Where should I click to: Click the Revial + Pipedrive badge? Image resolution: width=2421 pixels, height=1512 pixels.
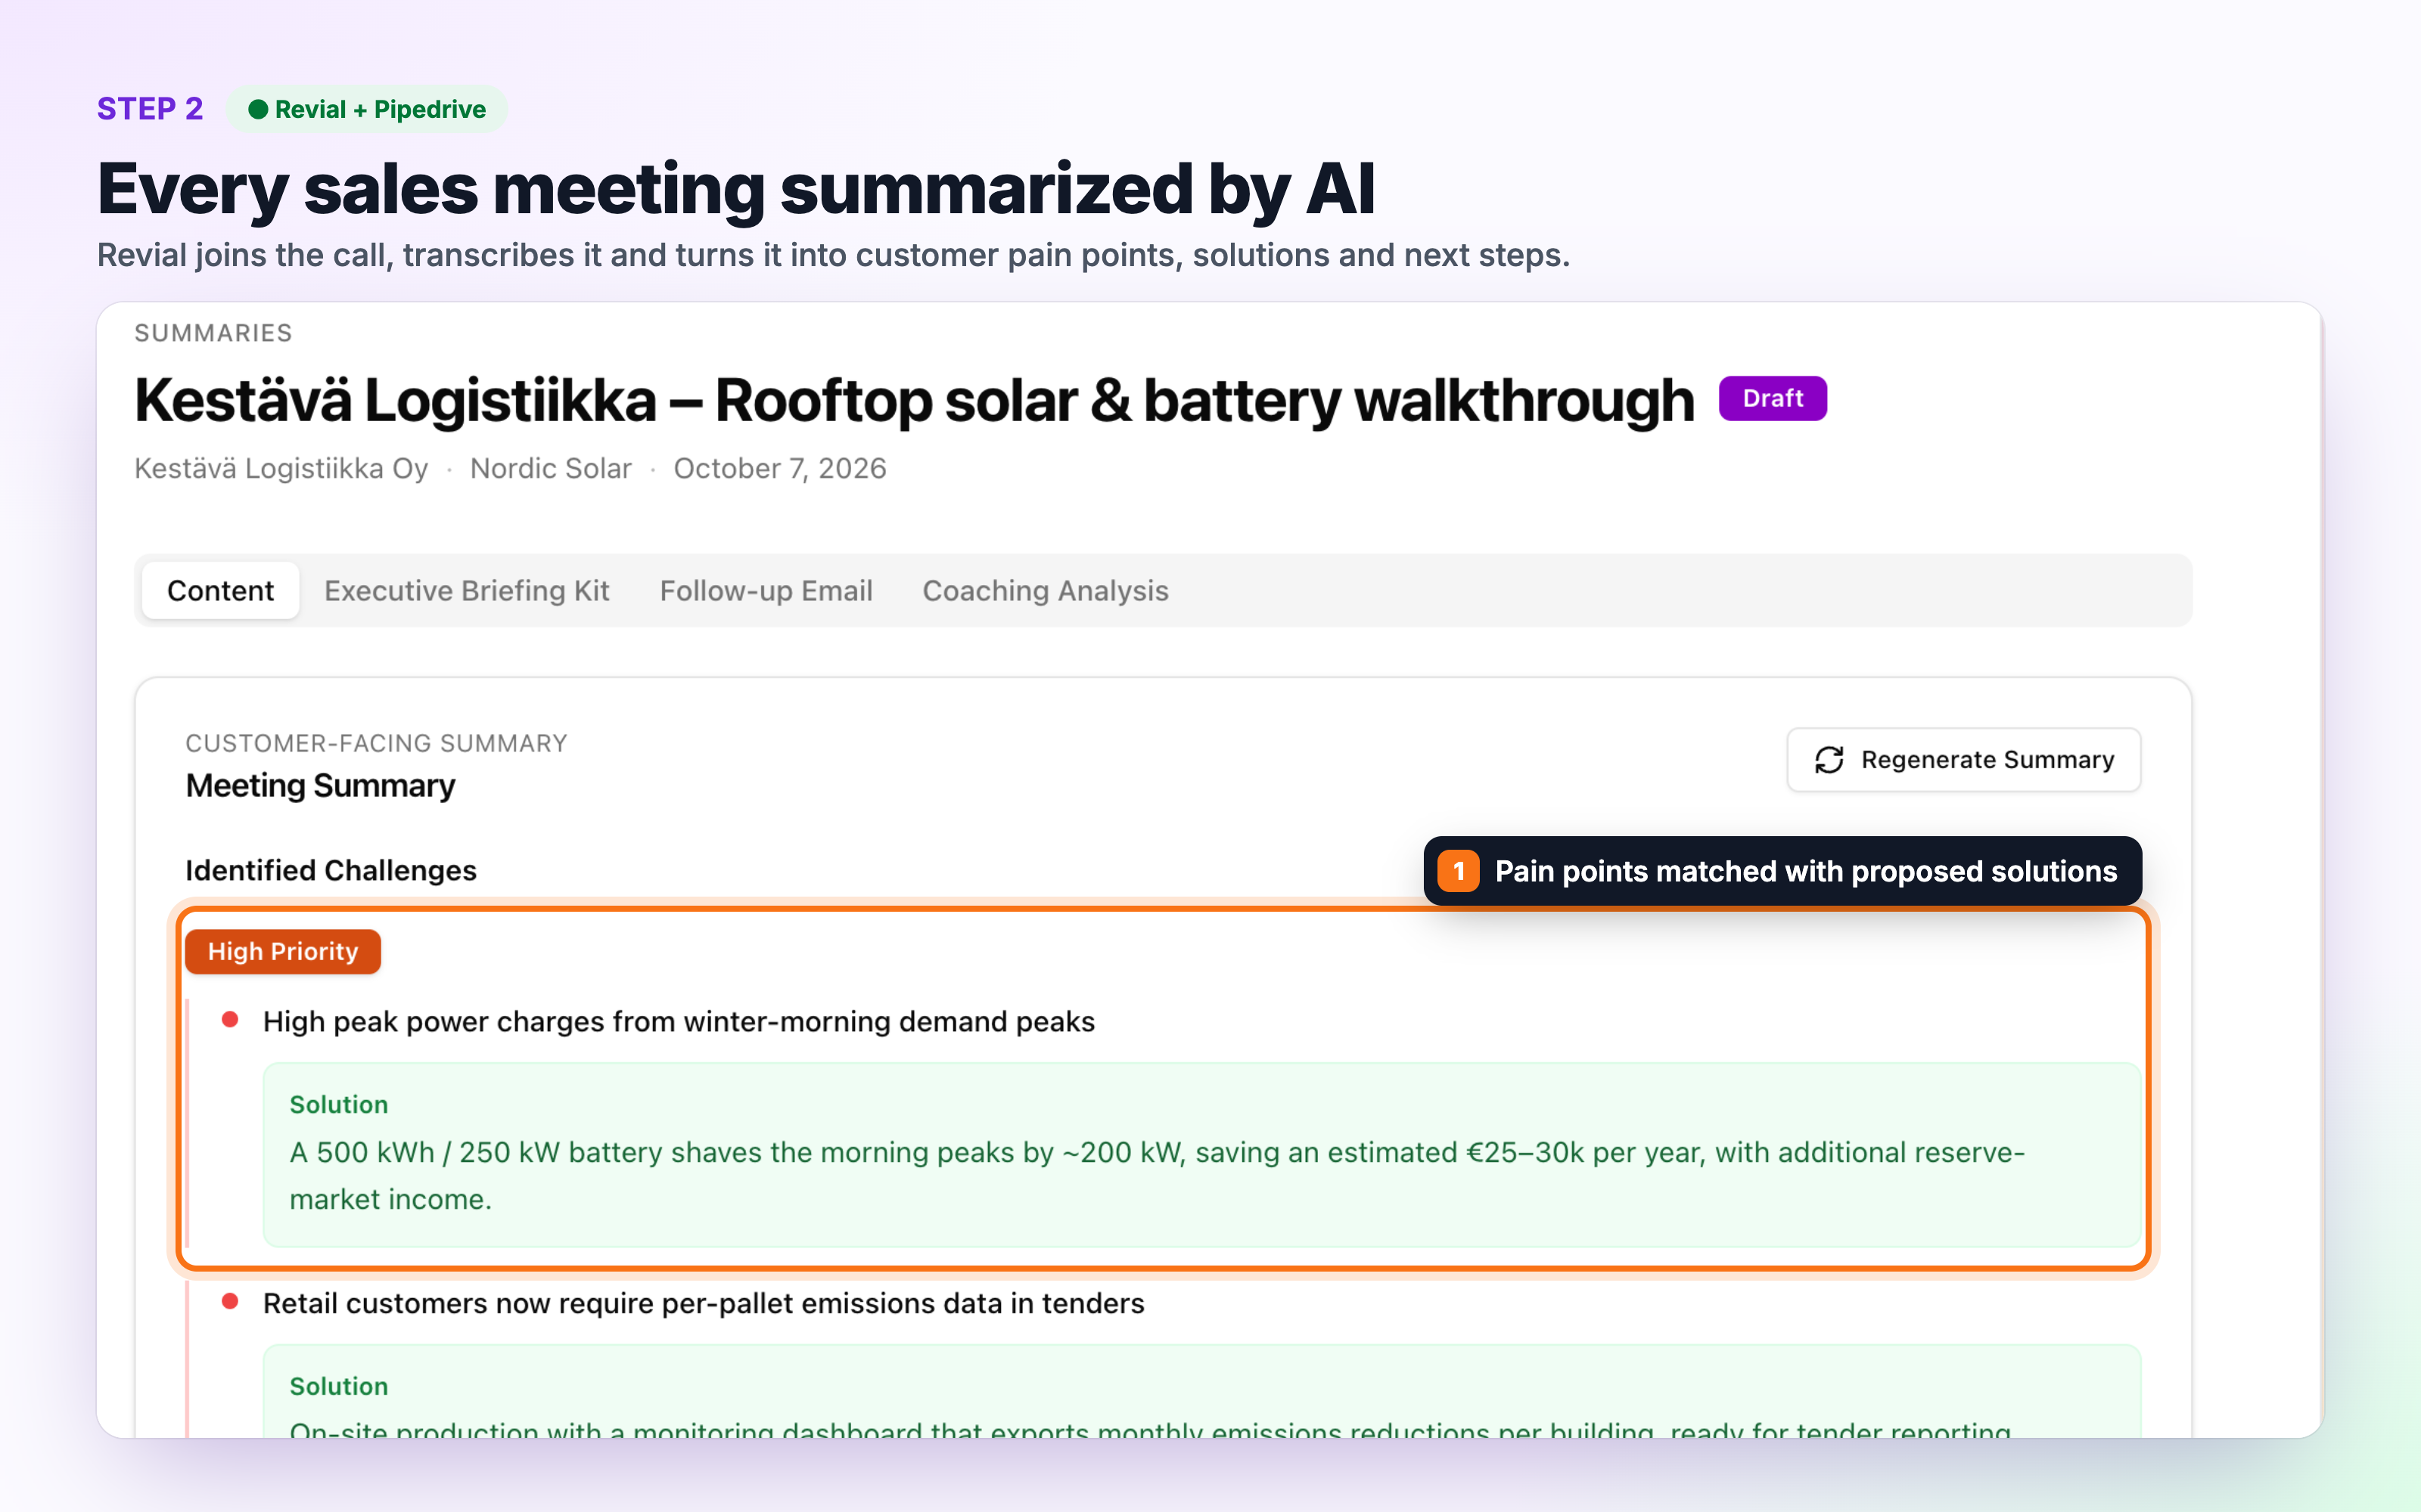(x=366, y=109)
